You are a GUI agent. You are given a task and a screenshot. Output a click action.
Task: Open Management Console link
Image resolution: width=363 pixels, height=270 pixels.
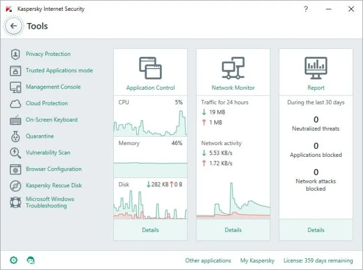(x=53, y=87)
